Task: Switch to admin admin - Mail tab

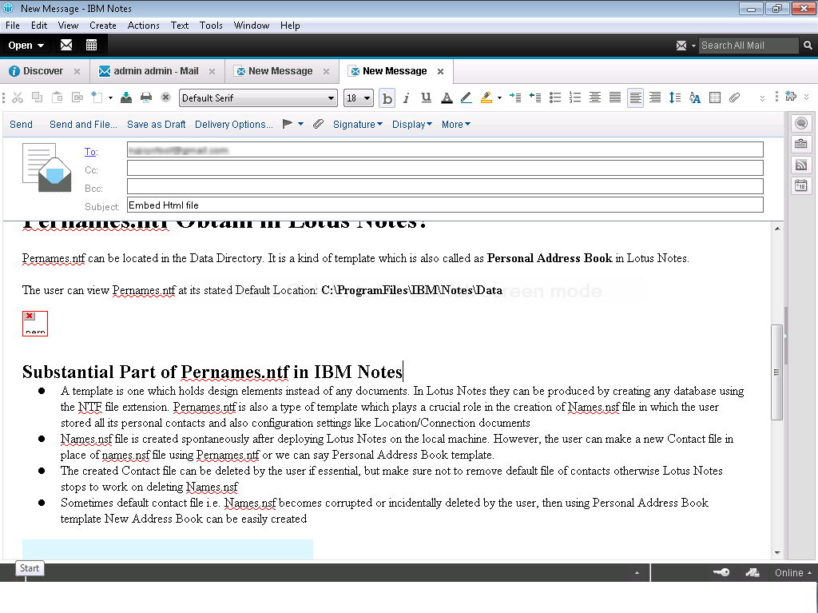Action: pyautogui.click(x=156, y=71)
